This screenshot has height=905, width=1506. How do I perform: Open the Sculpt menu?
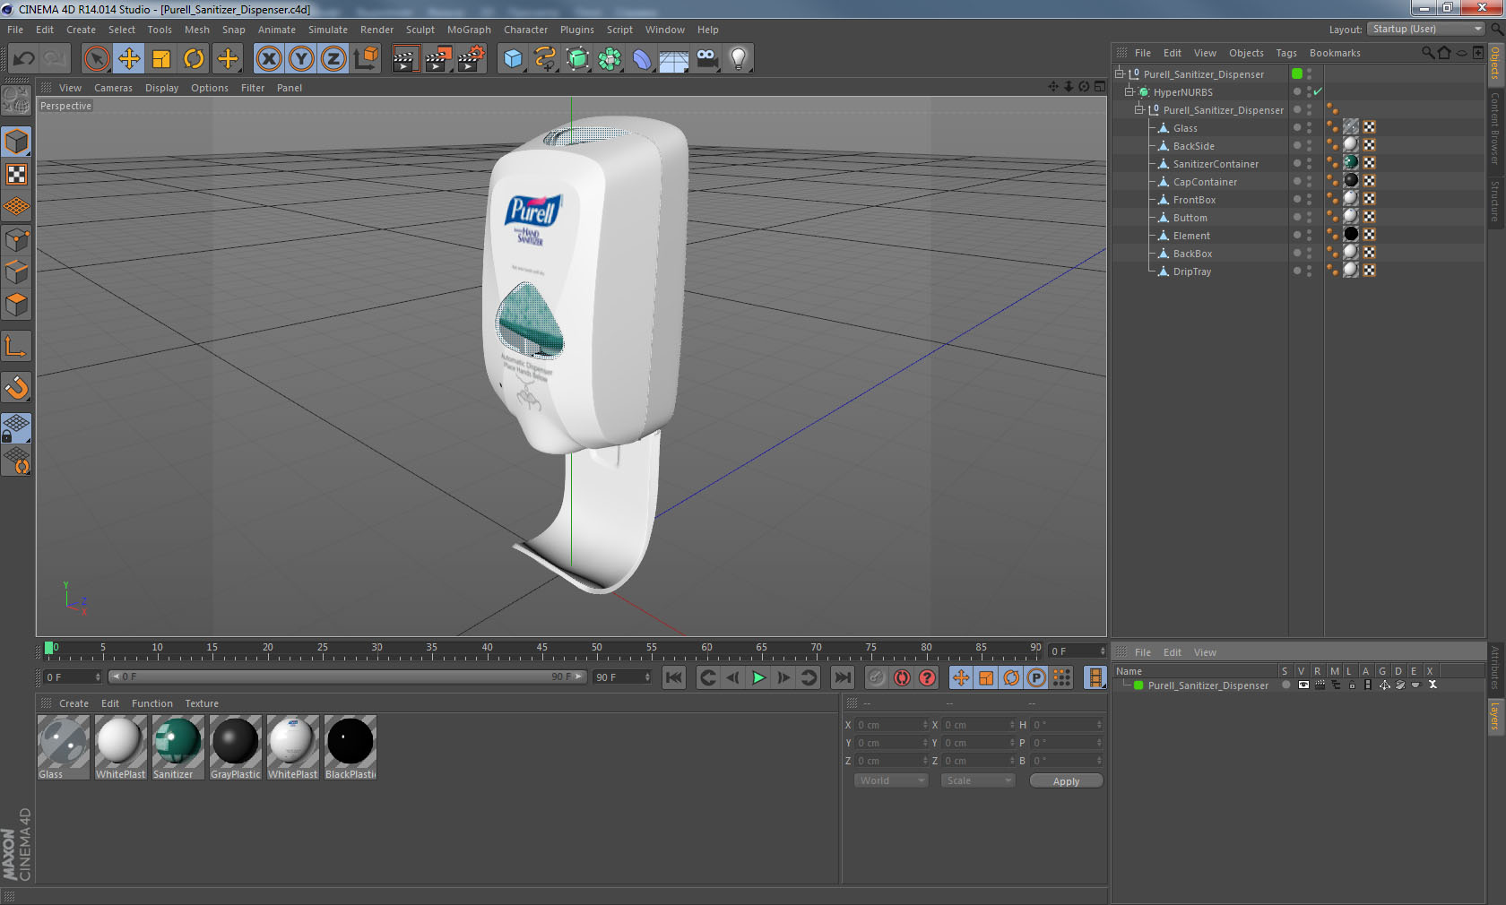pos(420,30)
